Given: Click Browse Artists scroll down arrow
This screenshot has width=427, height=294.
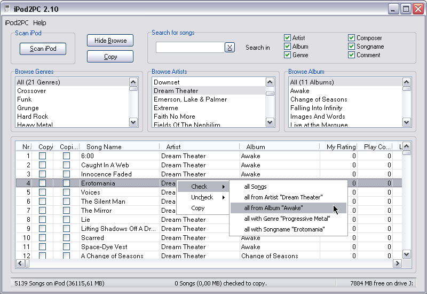Looking at the screenshot, I should click(x=270, y=122).
